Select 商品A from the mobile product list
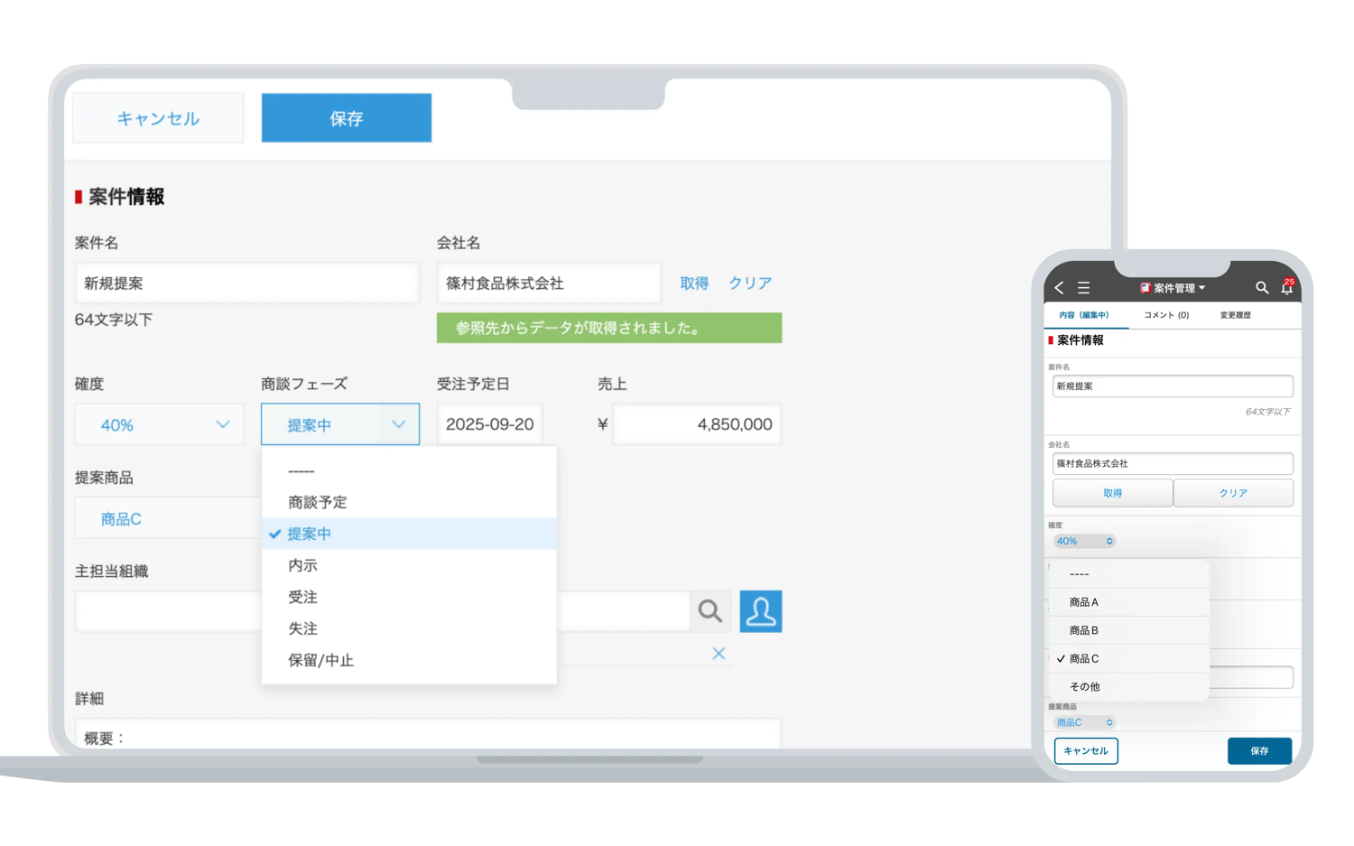 1083,601
